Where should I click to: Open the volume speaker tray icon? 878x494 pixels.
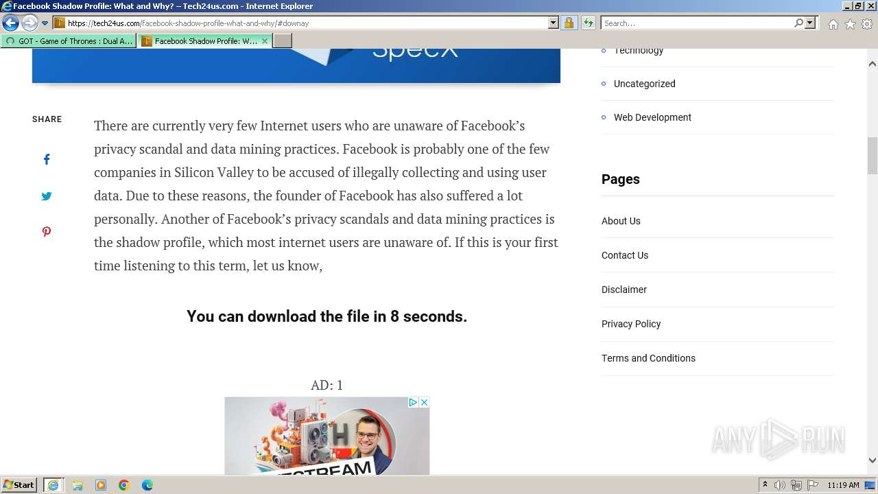(780, 485)
